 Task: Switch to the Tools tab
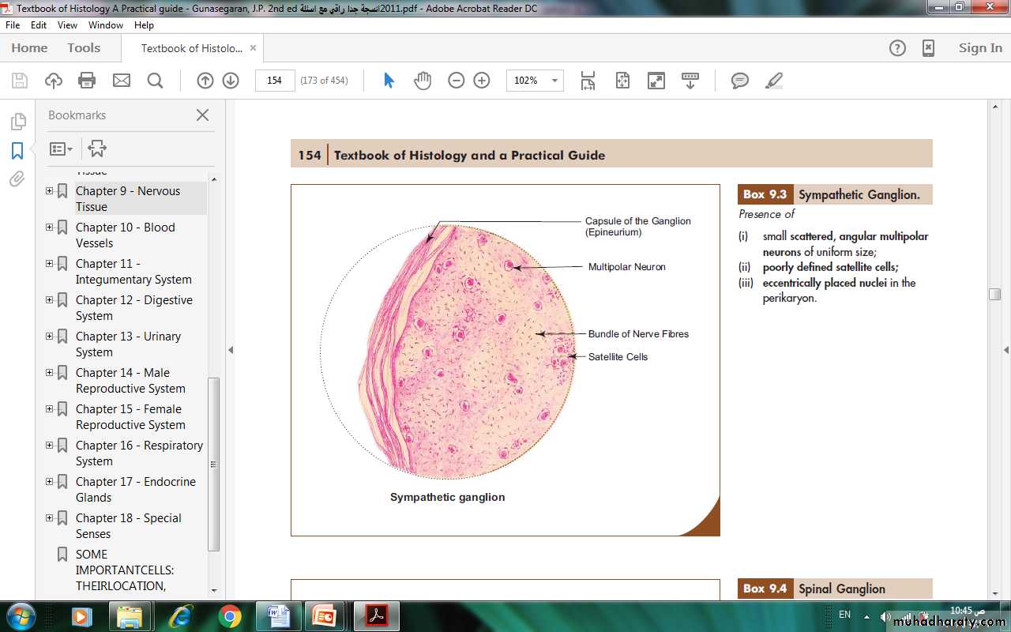84,48
